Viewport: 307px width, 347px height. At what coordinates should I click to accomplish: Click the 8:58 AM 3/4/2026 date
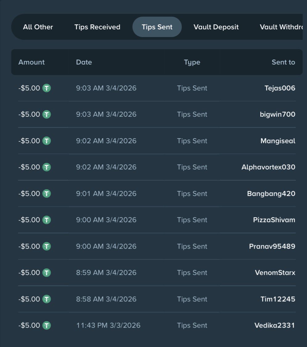(x=106, y=299)
